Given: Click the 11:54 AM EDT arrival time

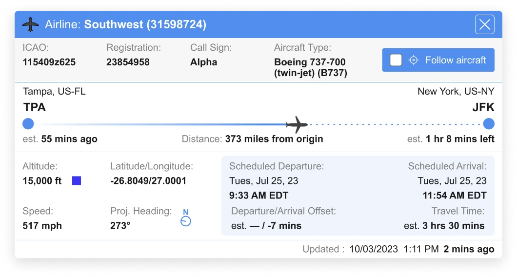Looking at the screenshot, I should pos(455,196).
